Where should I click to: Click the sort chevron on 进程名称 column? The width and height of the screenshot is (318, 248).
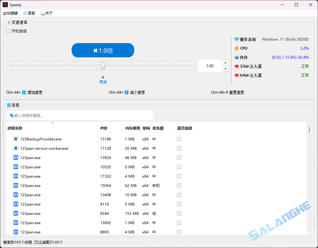coord(53,123)
